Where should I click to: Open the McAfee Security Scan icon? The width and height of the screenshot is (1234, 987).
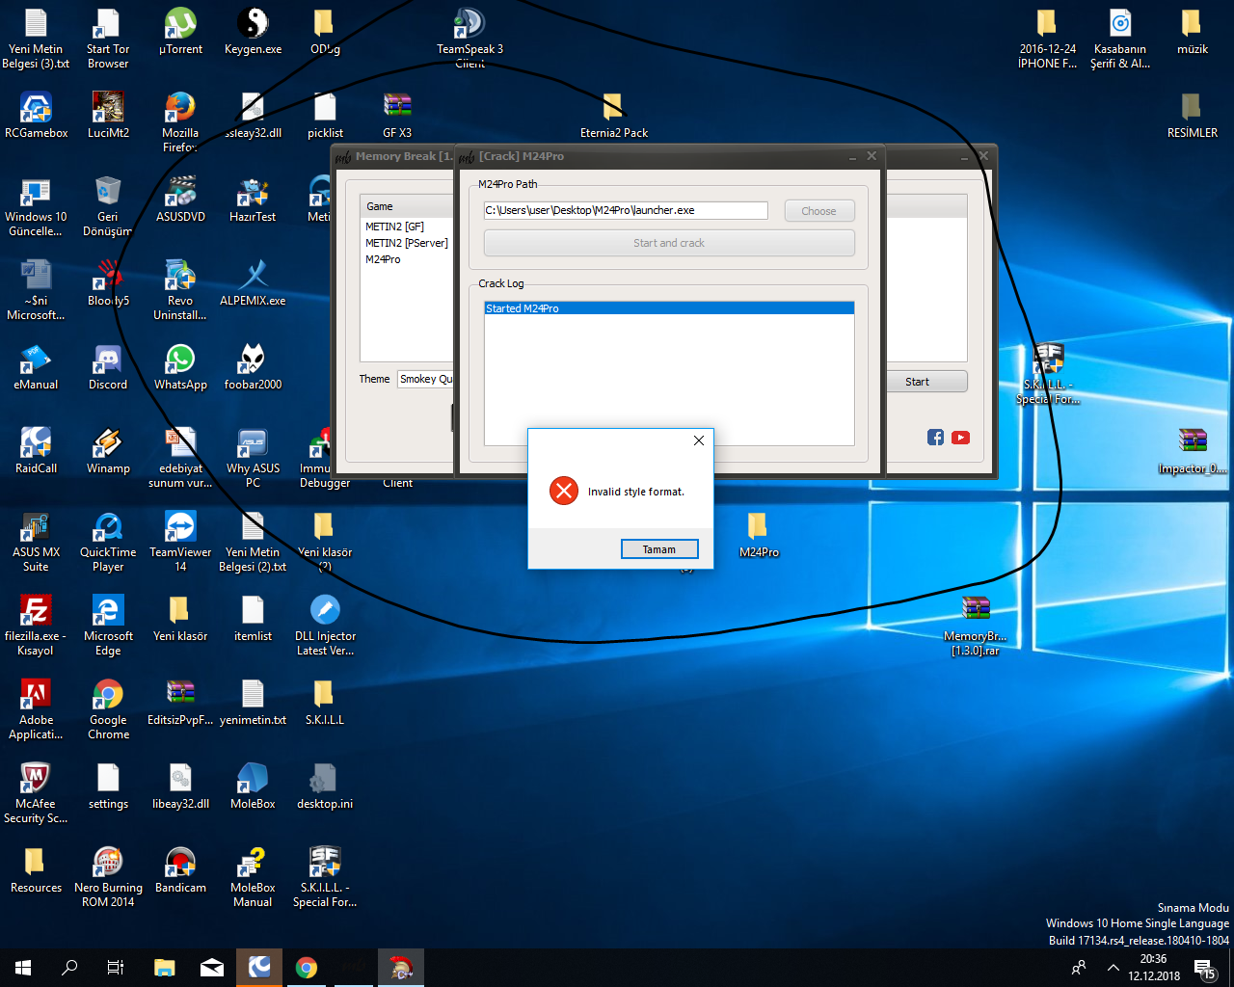tap(36, 793)
